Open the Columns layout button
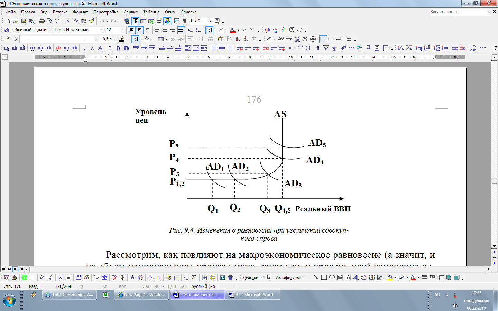This screenshot has width=498, height=311. [159, 21]
